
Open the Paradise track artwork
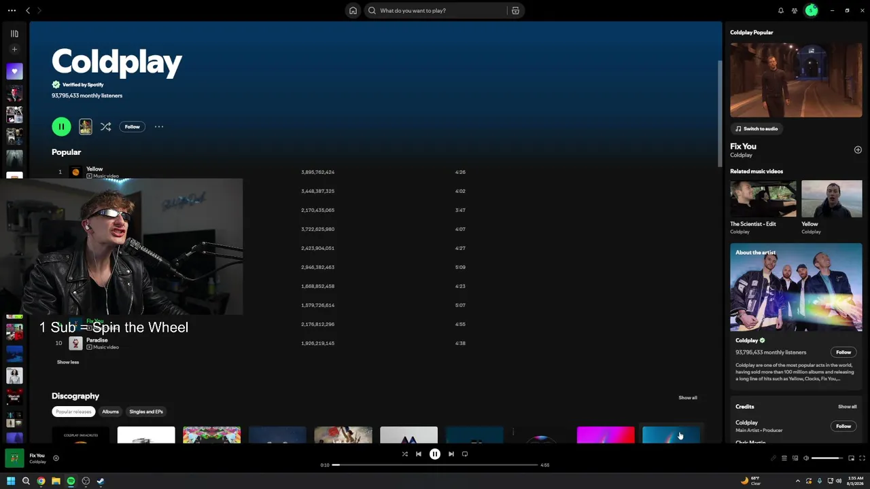[x=75, y=343]
